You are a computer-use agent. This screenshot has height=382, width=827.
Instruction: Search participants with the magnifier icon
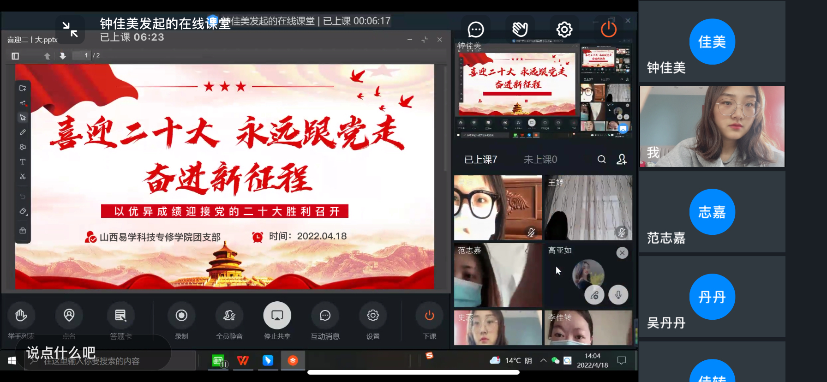pyautogui.click(x=601, y=160)
